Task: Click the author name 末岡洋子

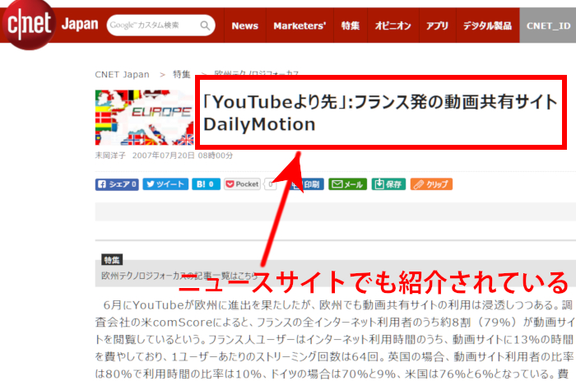Action: [x=110, y=156]
